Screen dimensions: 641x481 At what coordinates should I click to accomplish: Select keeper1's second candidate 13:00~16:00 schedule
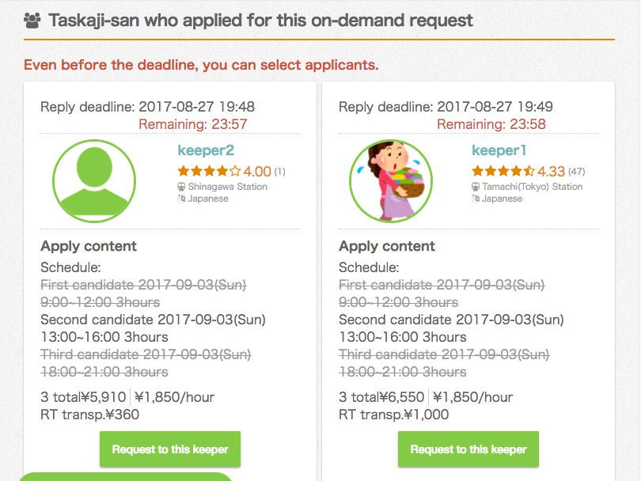(x=451, y=328)
